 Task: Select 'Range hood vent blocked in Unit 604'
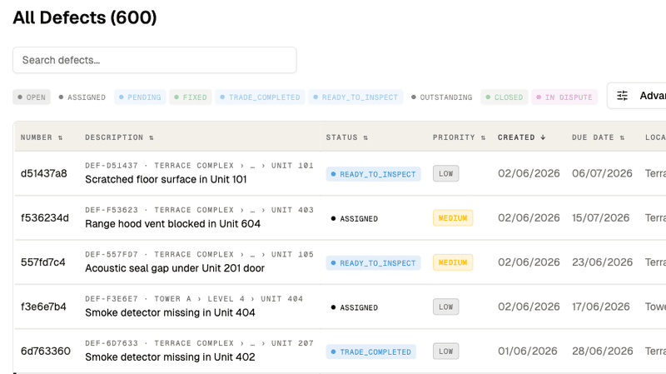172,224
